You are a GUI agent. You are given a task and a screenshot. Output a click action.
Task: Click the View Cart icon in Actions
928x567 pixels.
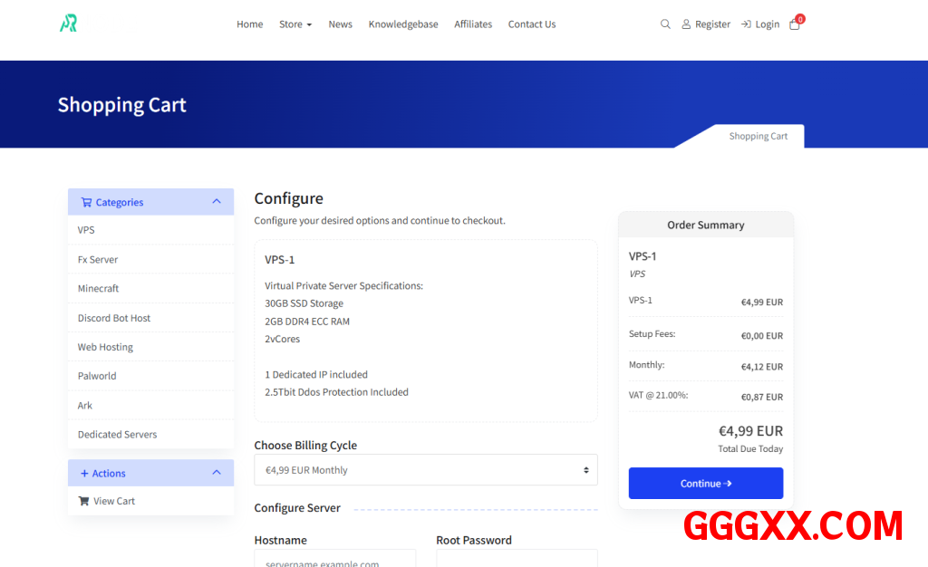point(84,501)
